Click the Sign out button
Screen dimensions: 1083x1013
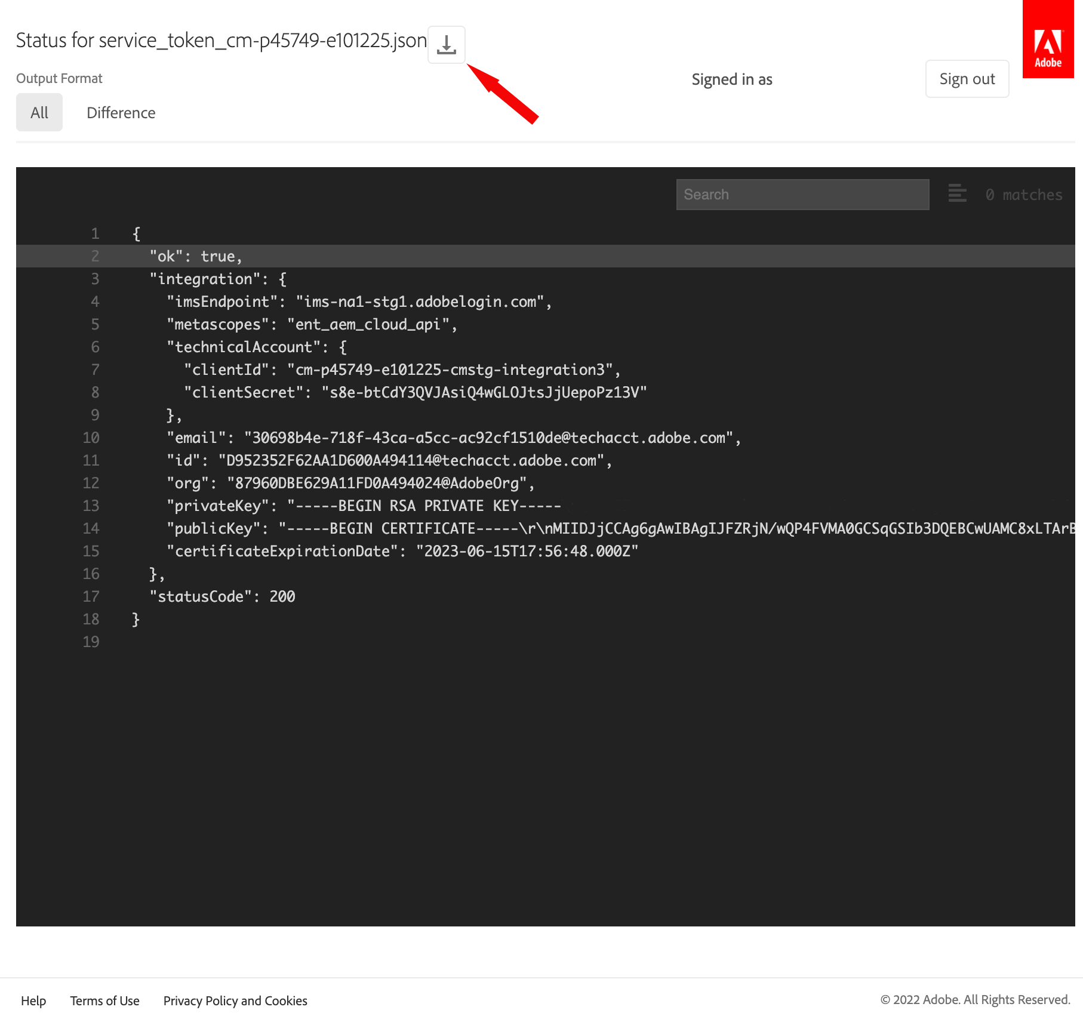click(x=967, y=79)
